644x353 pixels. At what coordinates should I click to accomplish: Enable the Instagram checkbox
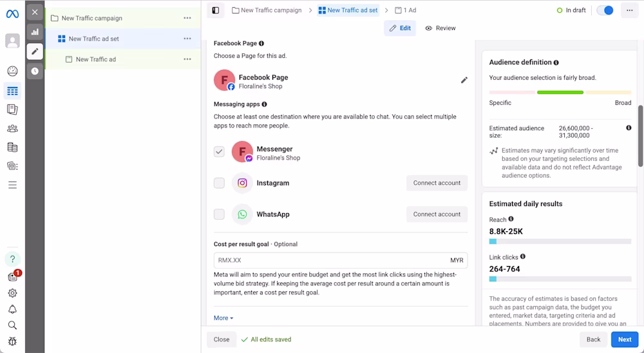[220, 183]
